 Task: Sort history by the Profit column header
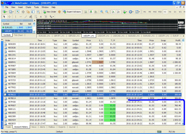pos(178,41)
